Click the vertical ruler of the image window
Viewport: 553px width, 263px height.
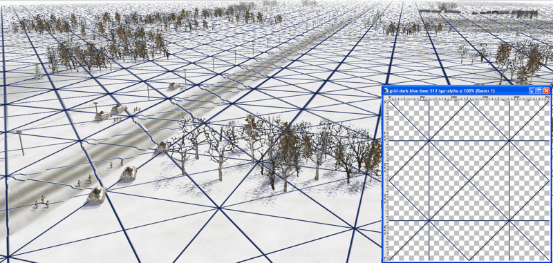pos(386,181)
